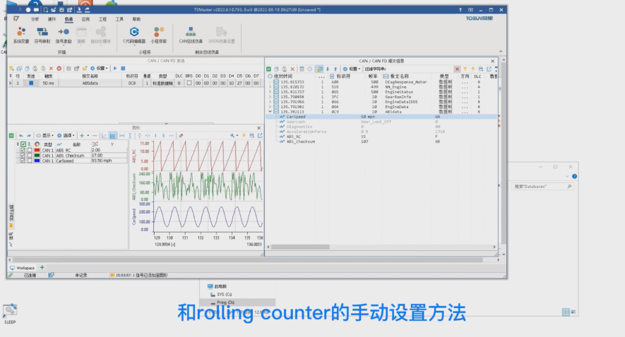
Task: Clear messages with the red X in 报文信息 toolbar
Action: point(291,68)
